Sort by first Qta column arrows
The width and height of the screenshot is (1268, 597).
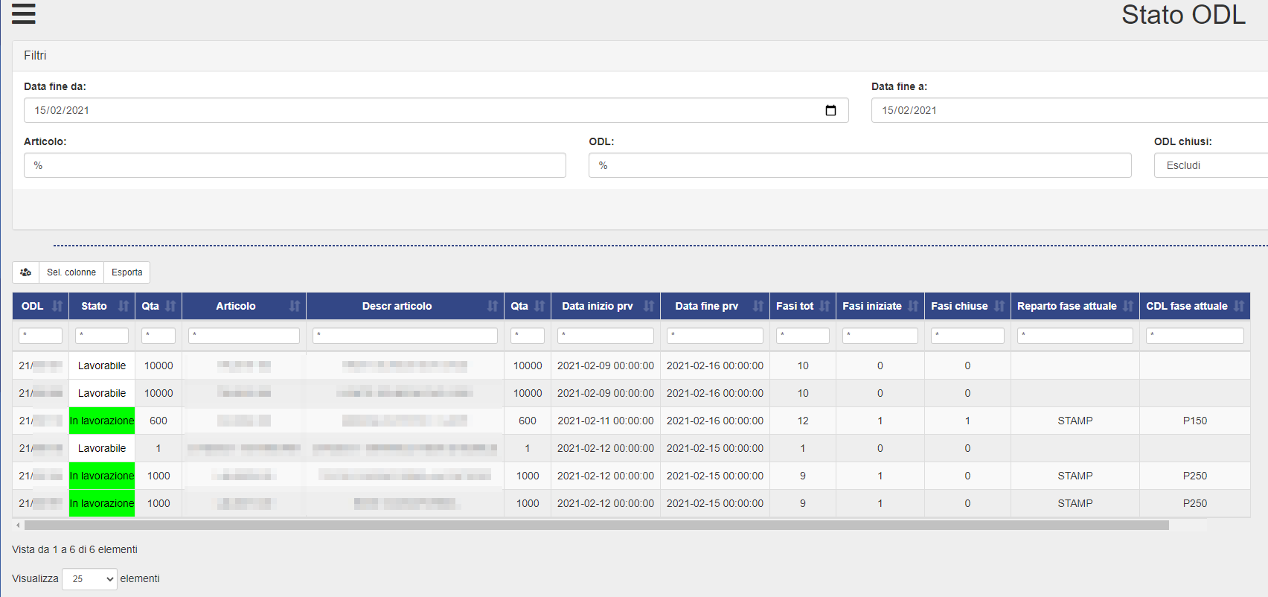point(170,306)
